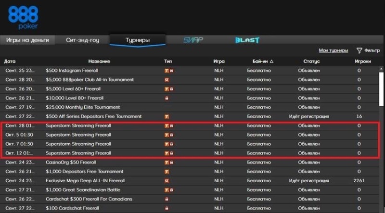
Task: Select the $5,000 Level 60+ Freeroll row
Action: [x=190, y=89]
